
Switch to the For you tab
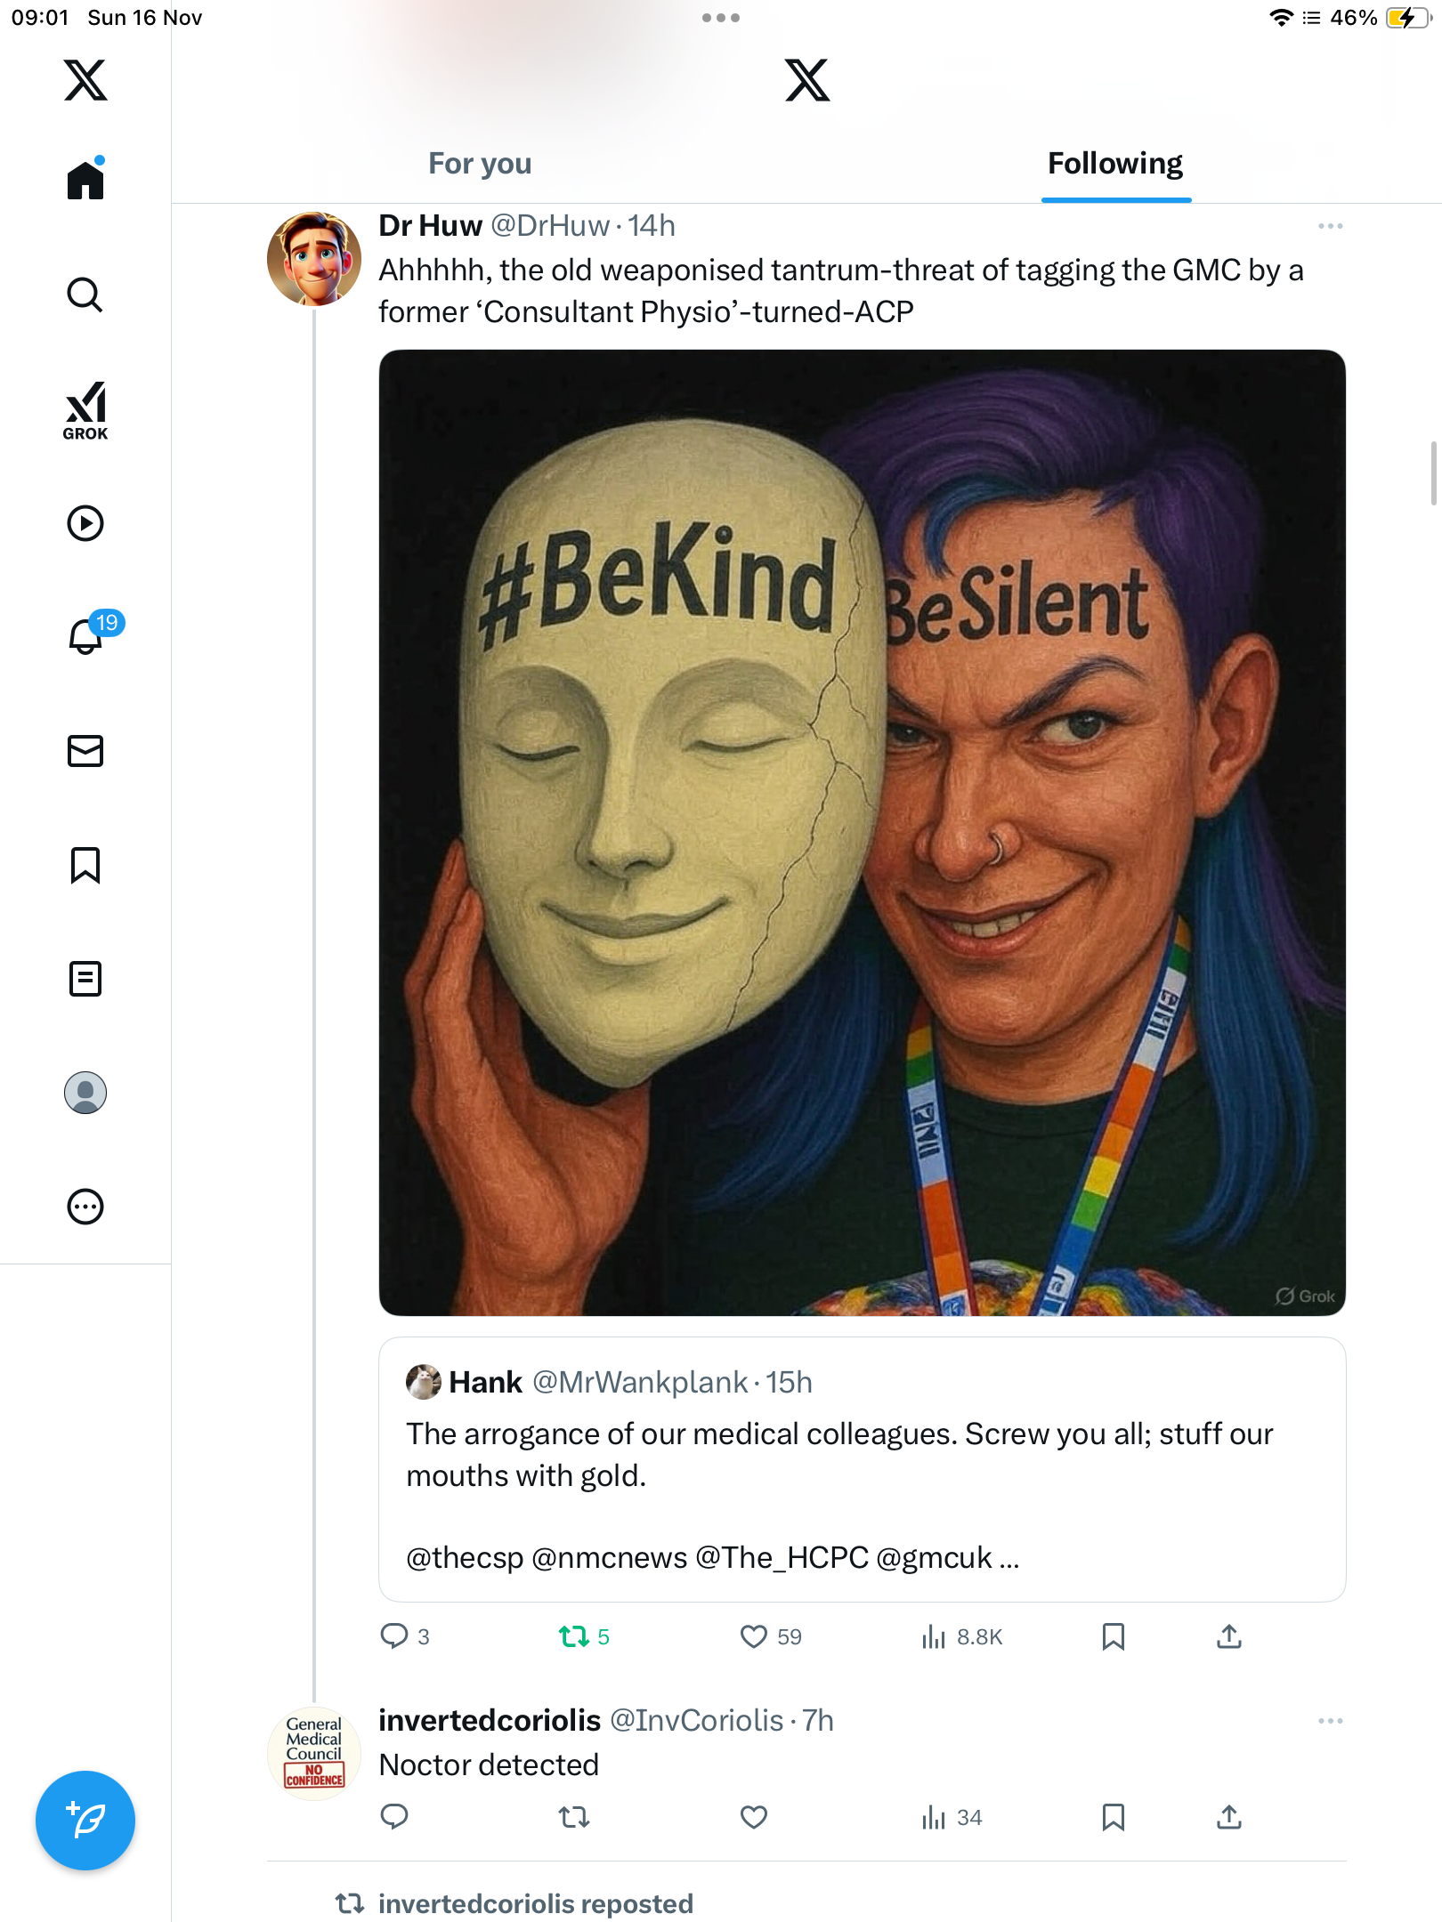point(480,164)
